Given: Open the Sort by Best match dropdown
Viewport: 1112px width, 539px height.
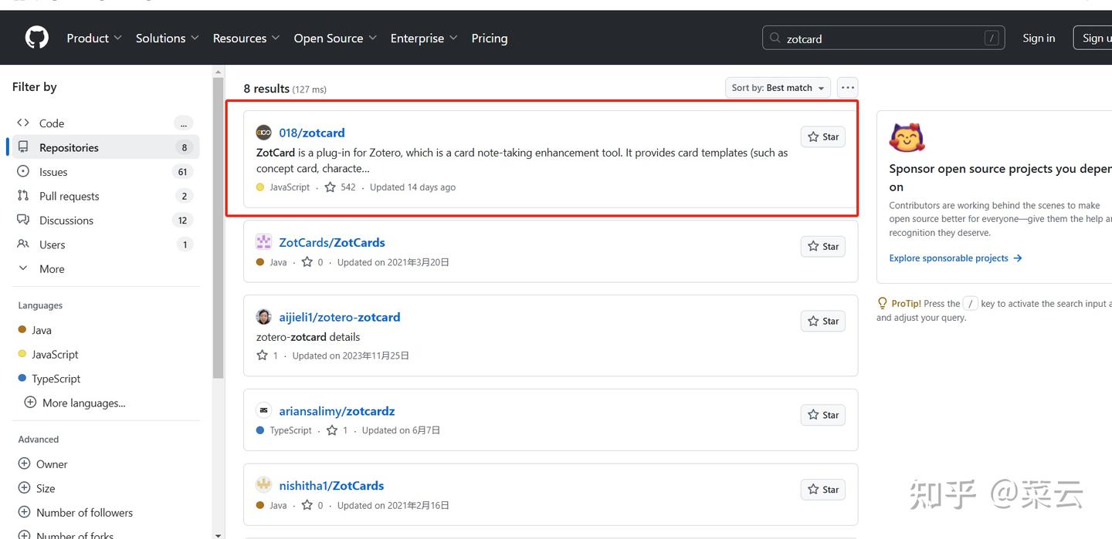Looking at the screenshot, I should (778, 88).
